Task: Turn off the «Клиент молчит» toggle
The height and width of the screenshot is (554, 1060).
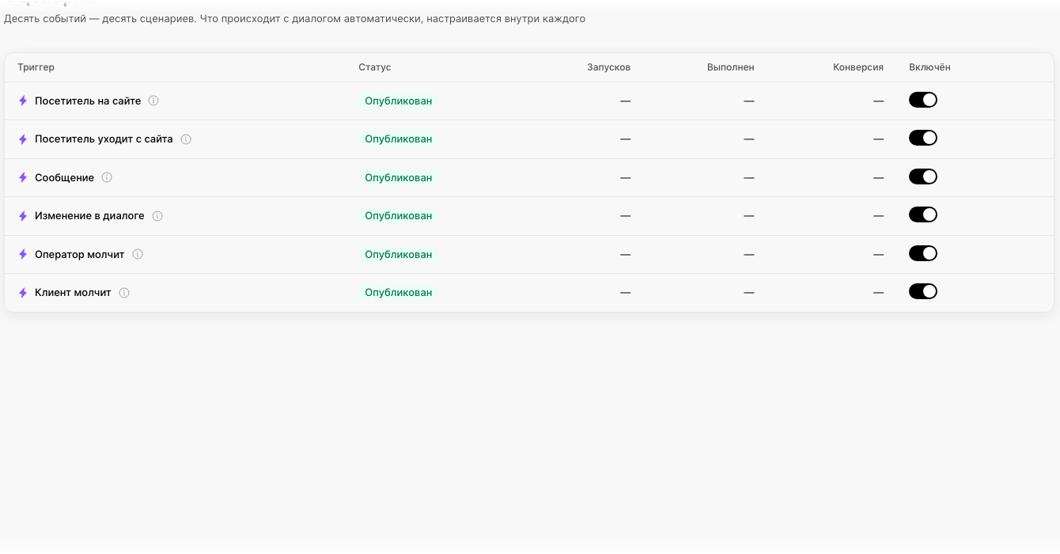Action: 923,291
